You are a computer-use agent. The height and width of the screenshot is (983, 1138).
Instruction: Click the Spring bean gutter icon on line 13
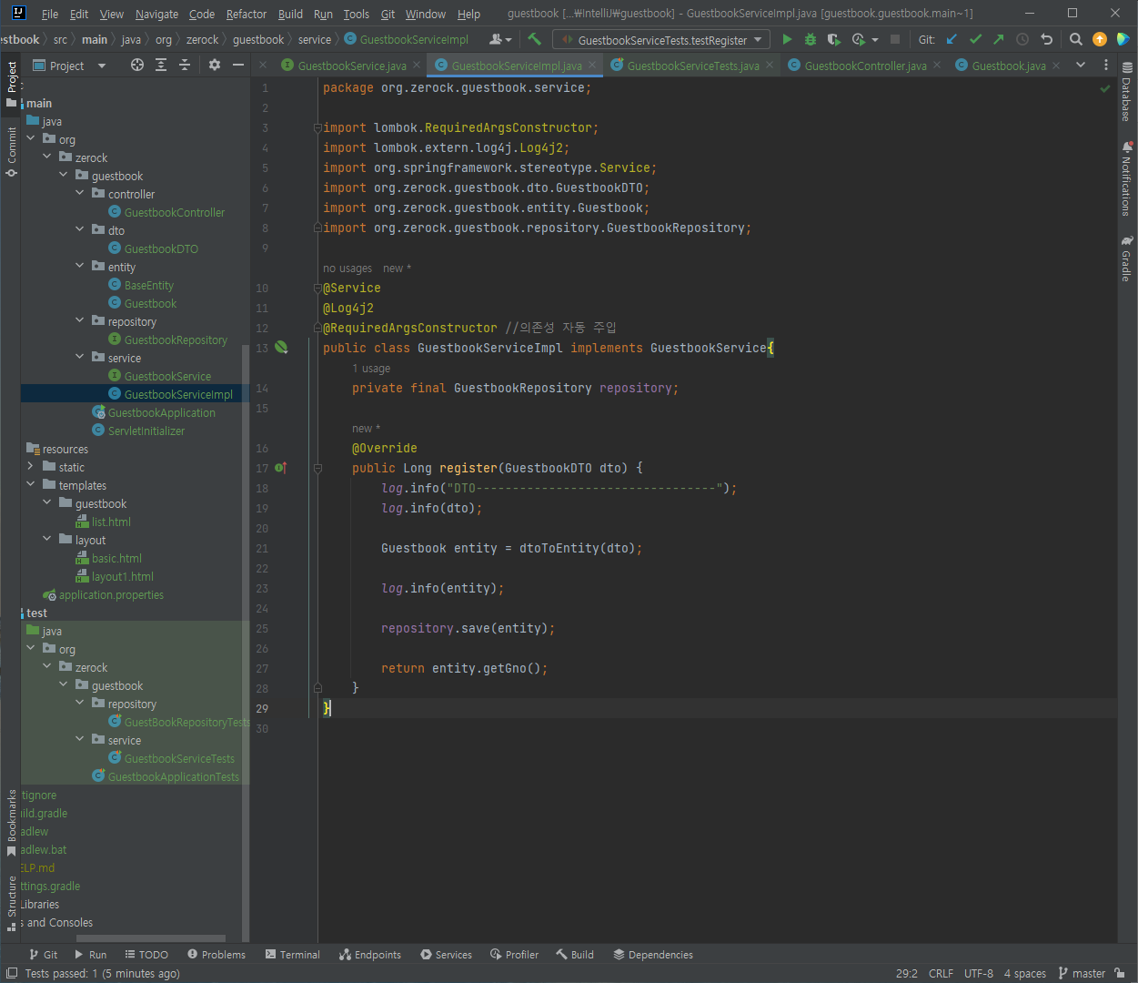[x=281, y=348]
